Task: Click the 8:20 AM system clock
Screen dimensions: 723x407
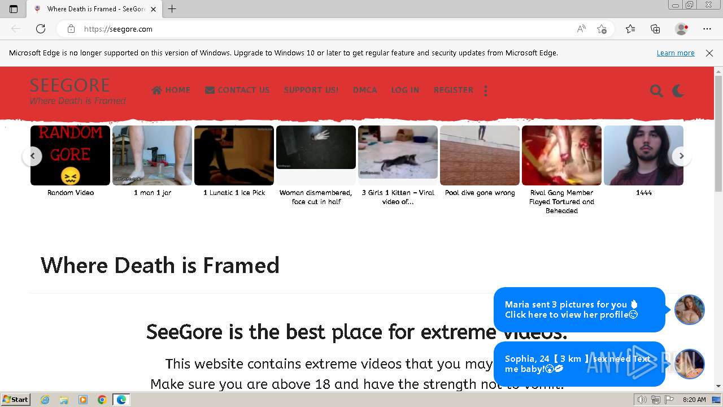Action: pos(694,400)
